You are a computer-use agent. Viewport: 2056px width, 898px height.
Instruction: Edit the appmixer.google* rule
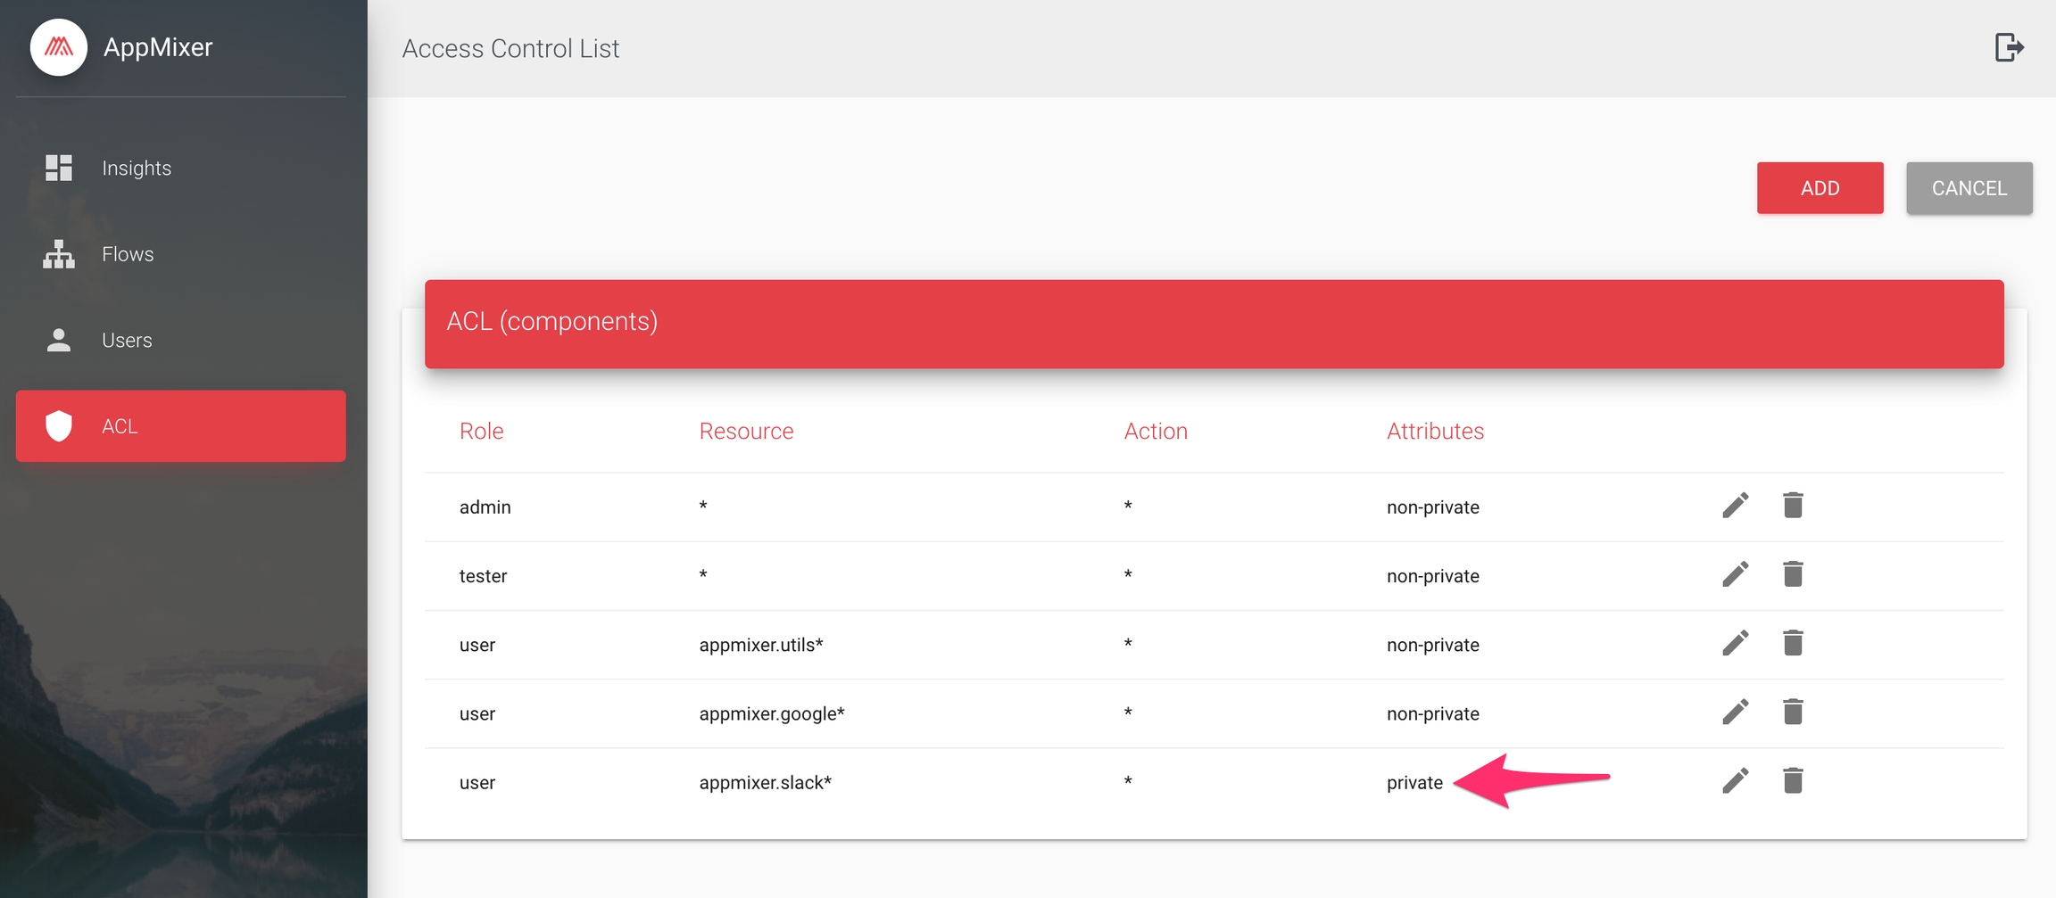tap(1735, 712)
